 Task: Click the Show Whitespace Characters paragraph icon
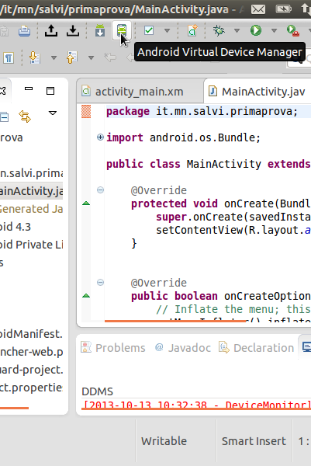[9, 57]
